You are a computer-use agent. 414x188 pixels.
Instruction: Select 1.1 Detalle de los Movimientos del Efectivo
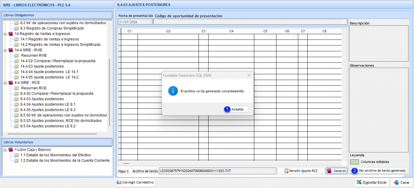55,155
